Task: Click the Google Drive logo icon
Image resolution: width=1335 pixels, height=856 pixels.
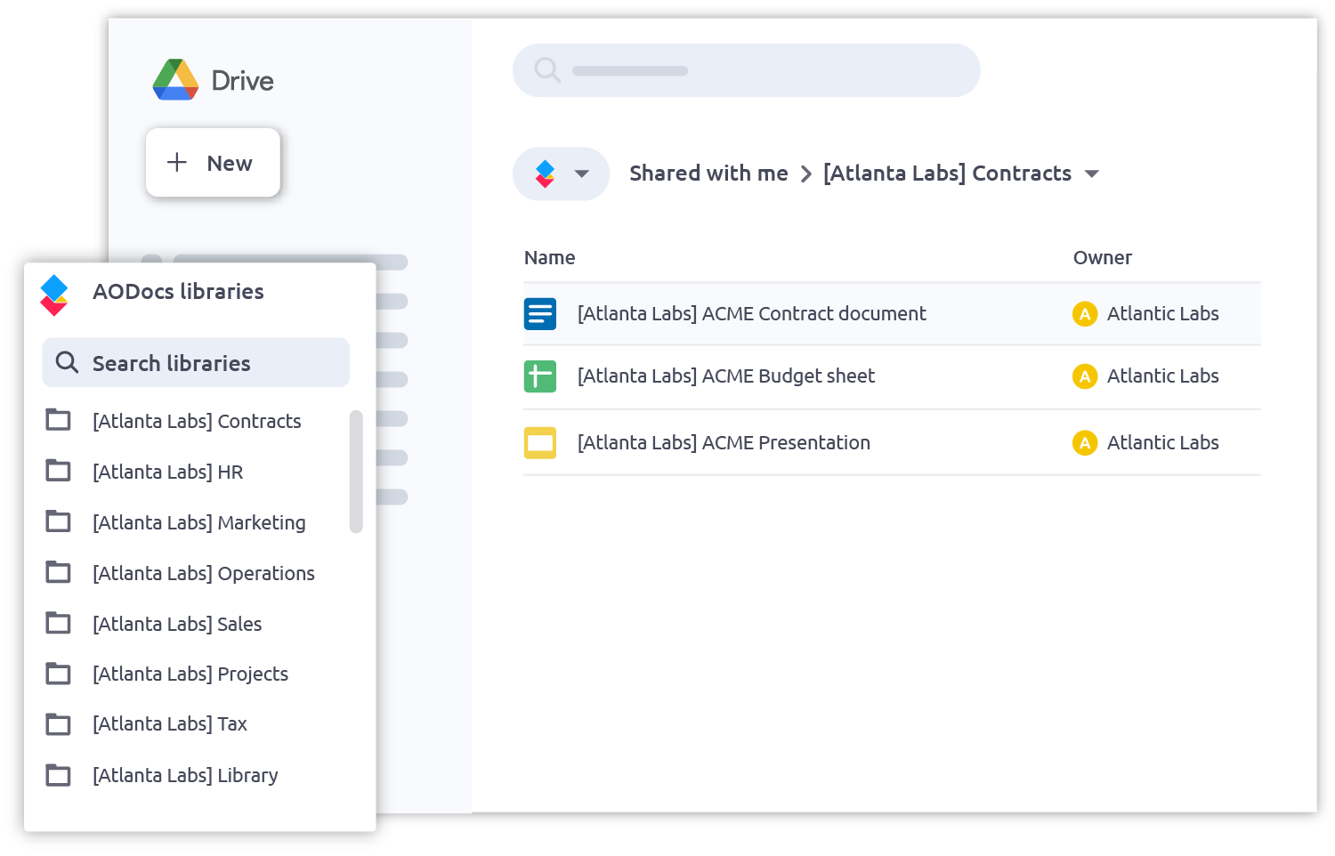Action: 175,80
